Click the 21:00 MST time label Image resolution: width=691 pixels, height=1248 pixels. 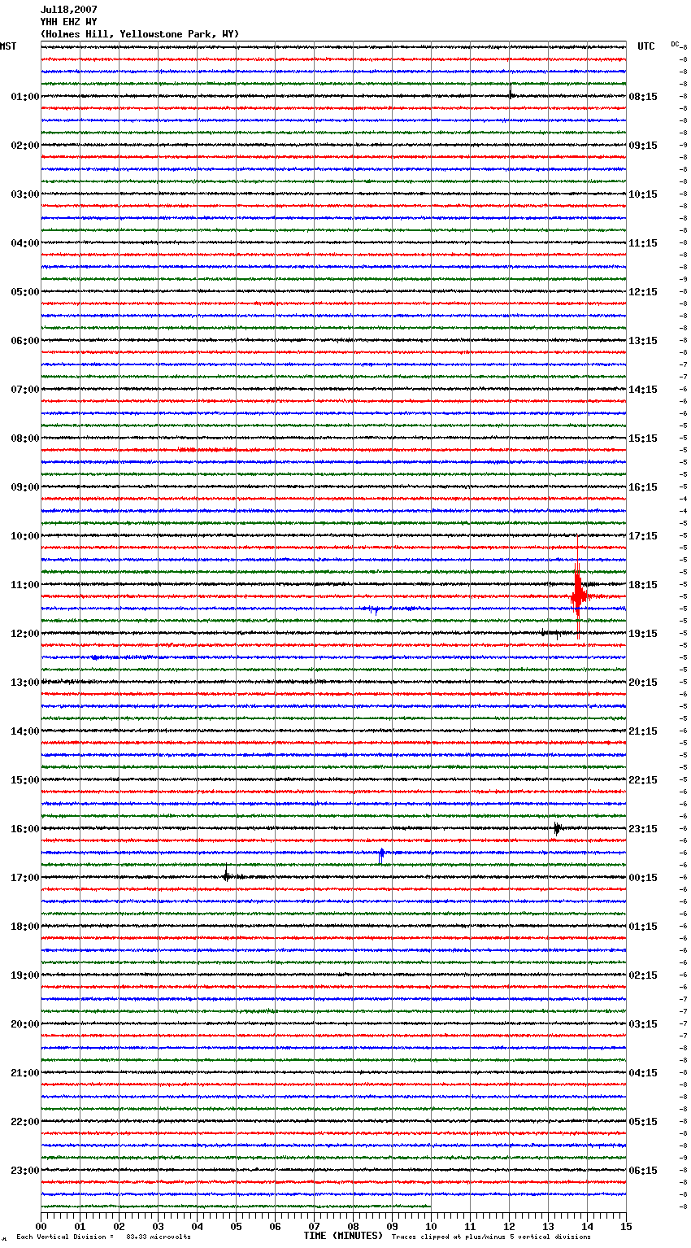[24, 1073]
